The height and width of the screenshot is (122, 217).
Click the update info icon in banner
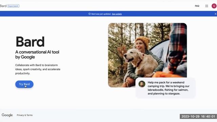90,14
